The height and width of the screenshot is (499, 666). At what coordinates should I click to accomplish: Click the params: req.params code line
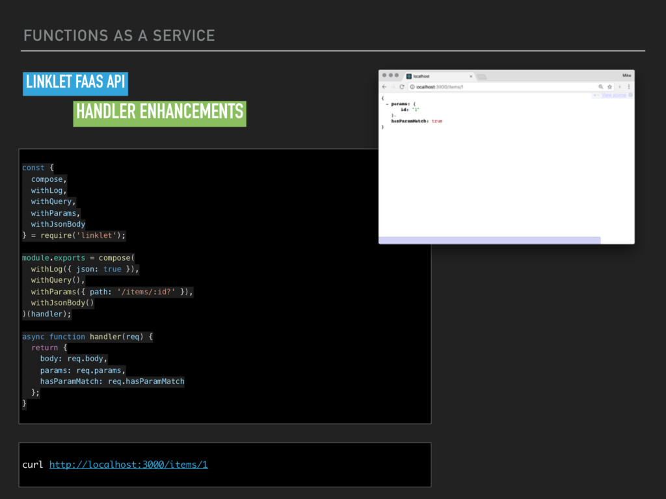click(83, 370)
